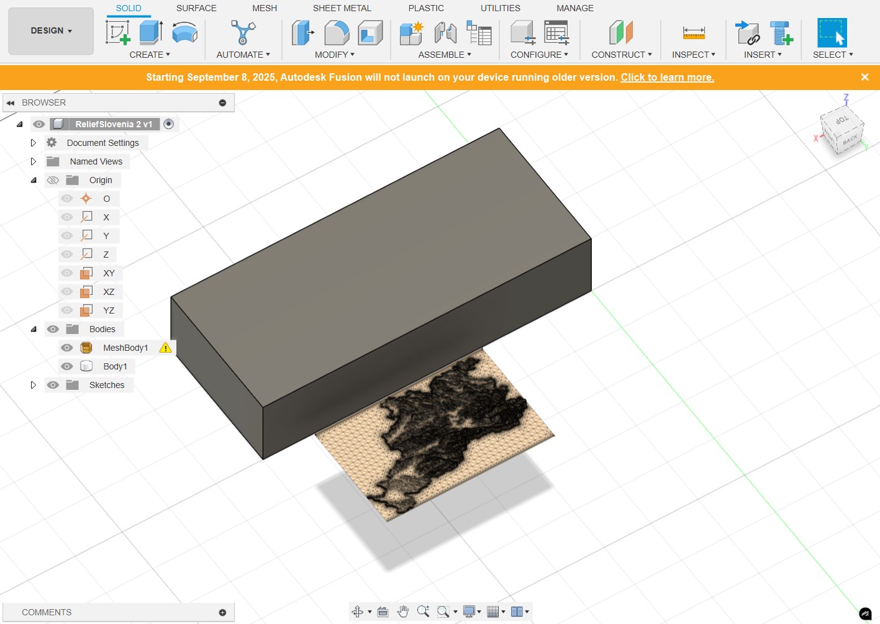Expand the Document Settings node
The width and height of the screenshot is (880, 624).
point(34,143)
